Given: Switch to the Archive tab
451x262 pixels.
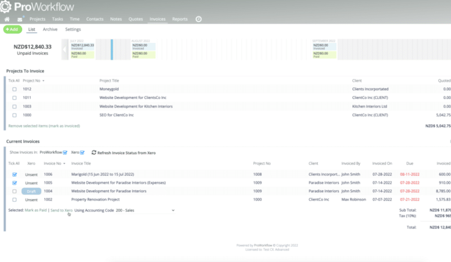Looking at the screenshot, I should point(50,29).
